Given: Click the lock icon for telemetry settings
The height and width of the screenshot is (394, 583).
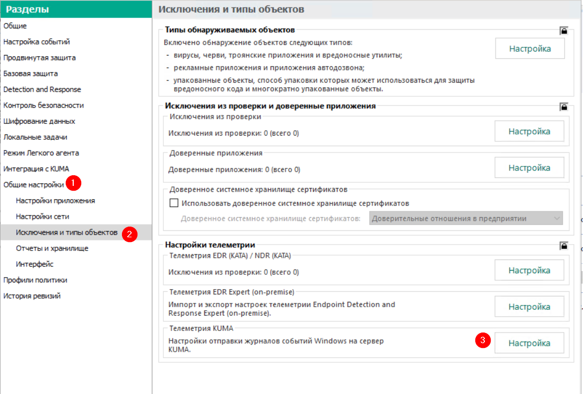Looking at the screenshot, I should [x=564, y=246].
